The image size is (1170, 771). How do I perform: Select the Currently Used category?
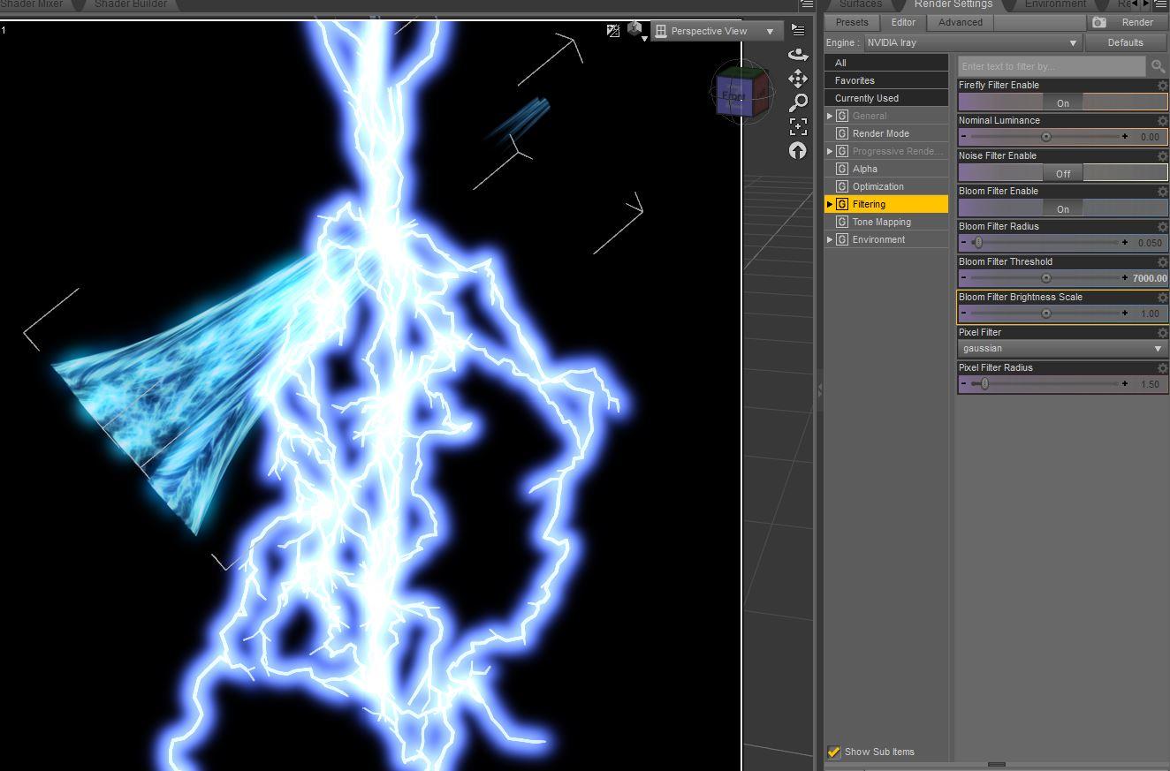coord(886,98)
